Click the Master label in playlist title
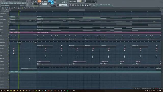 pos(30,8)
